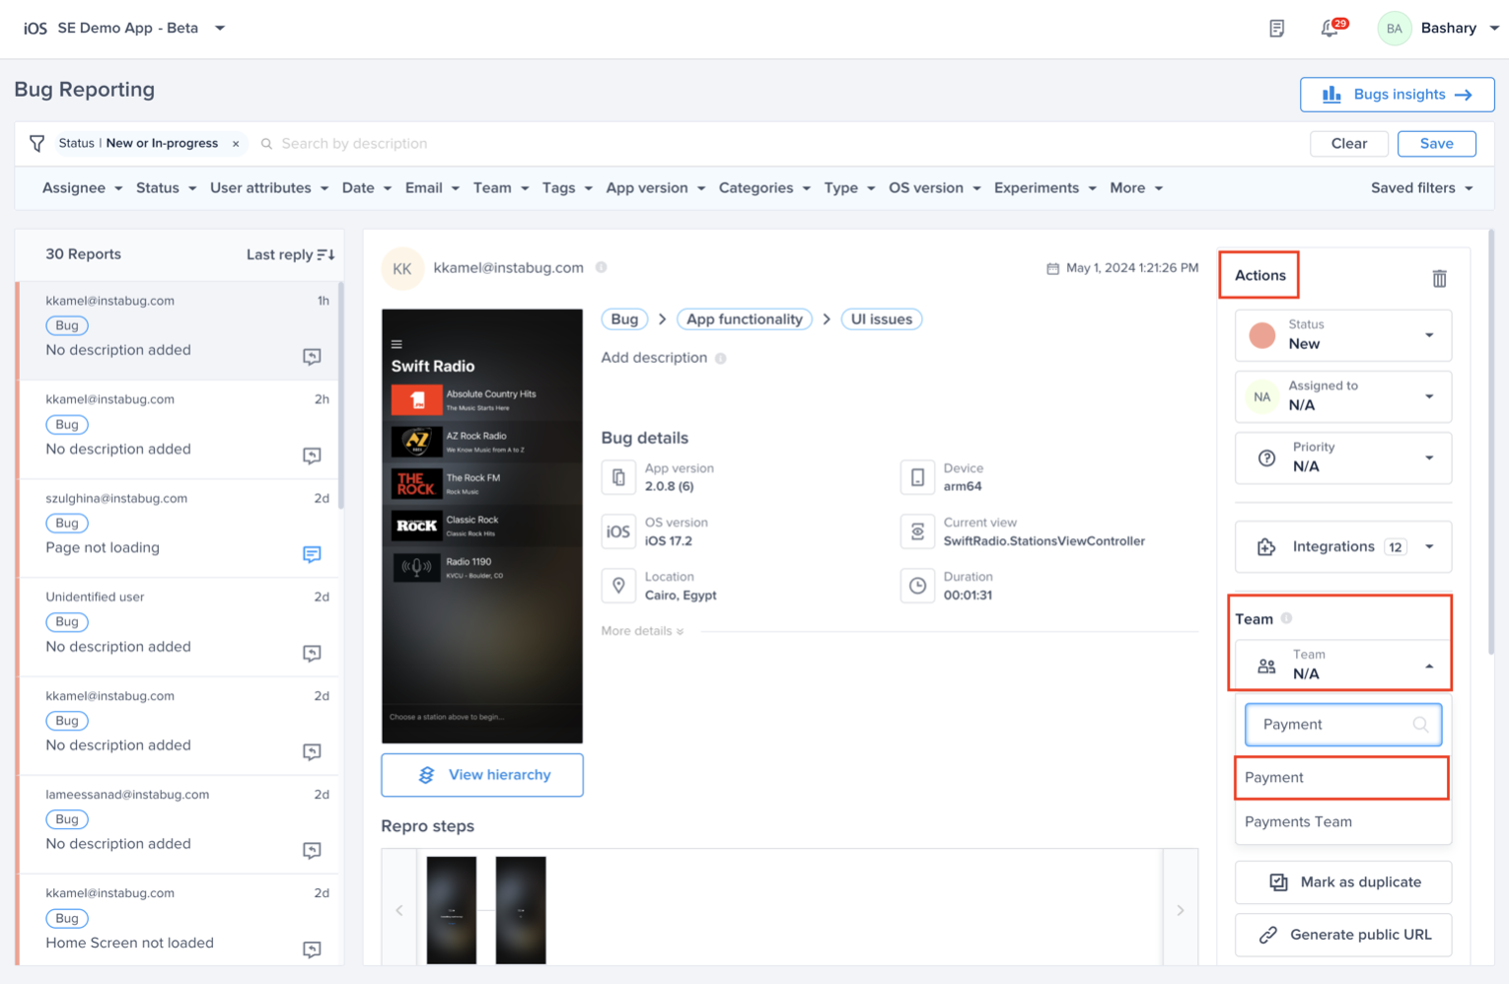Click the next arrow in Repro steps carousel
This screenshot has height=984, width=1509.
pos(1180,910)
